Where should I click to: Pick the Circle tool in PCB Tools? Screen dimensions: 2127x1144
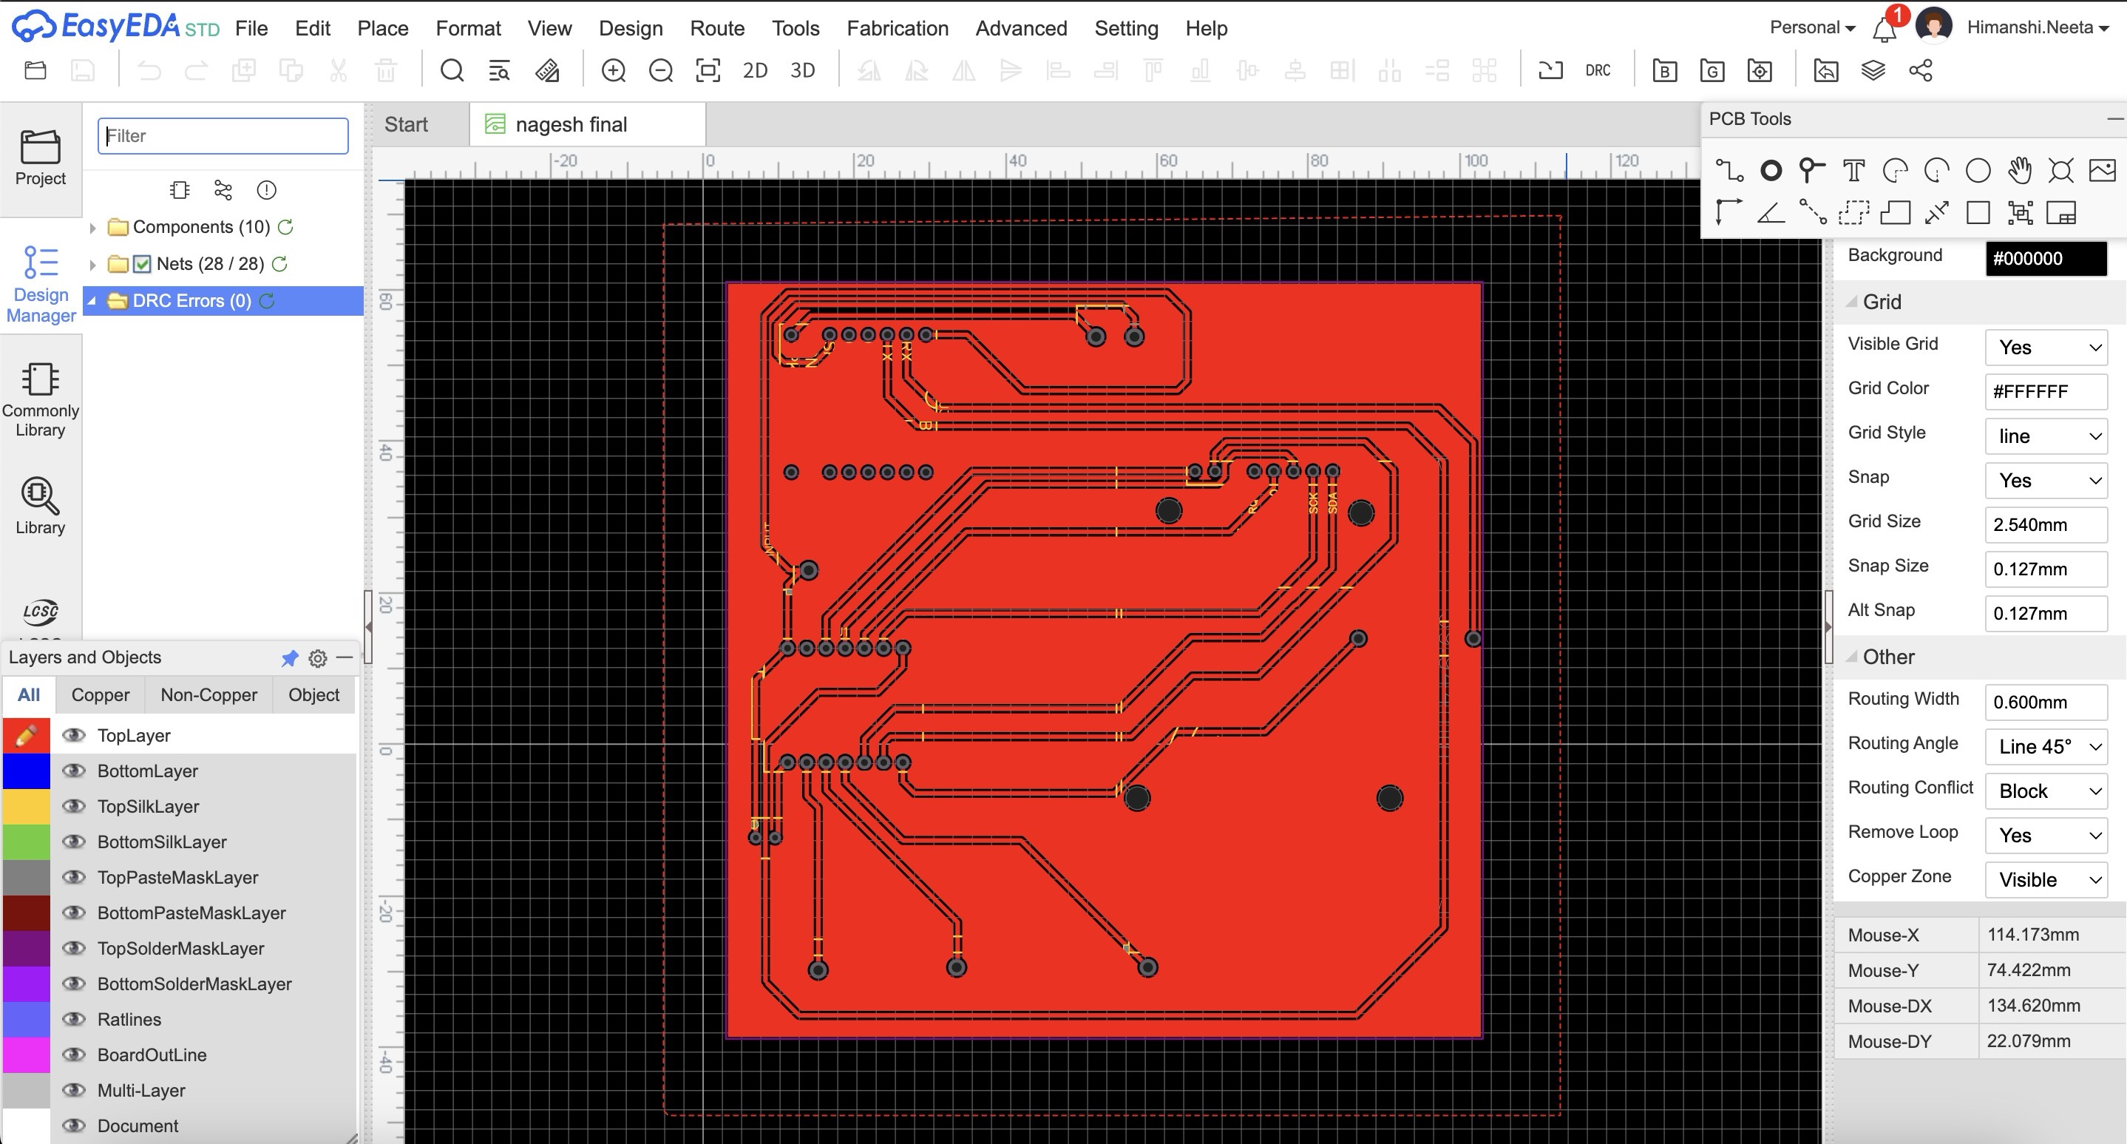pyautogui.click(x=1978, y=171)
